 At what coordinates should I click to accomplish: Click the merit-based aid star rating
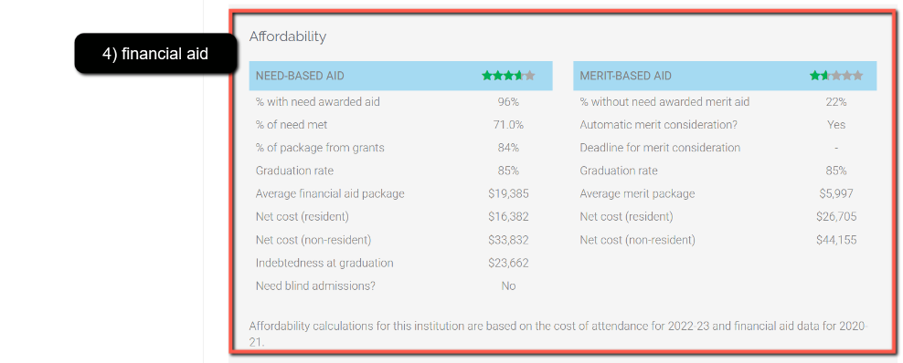836,75
